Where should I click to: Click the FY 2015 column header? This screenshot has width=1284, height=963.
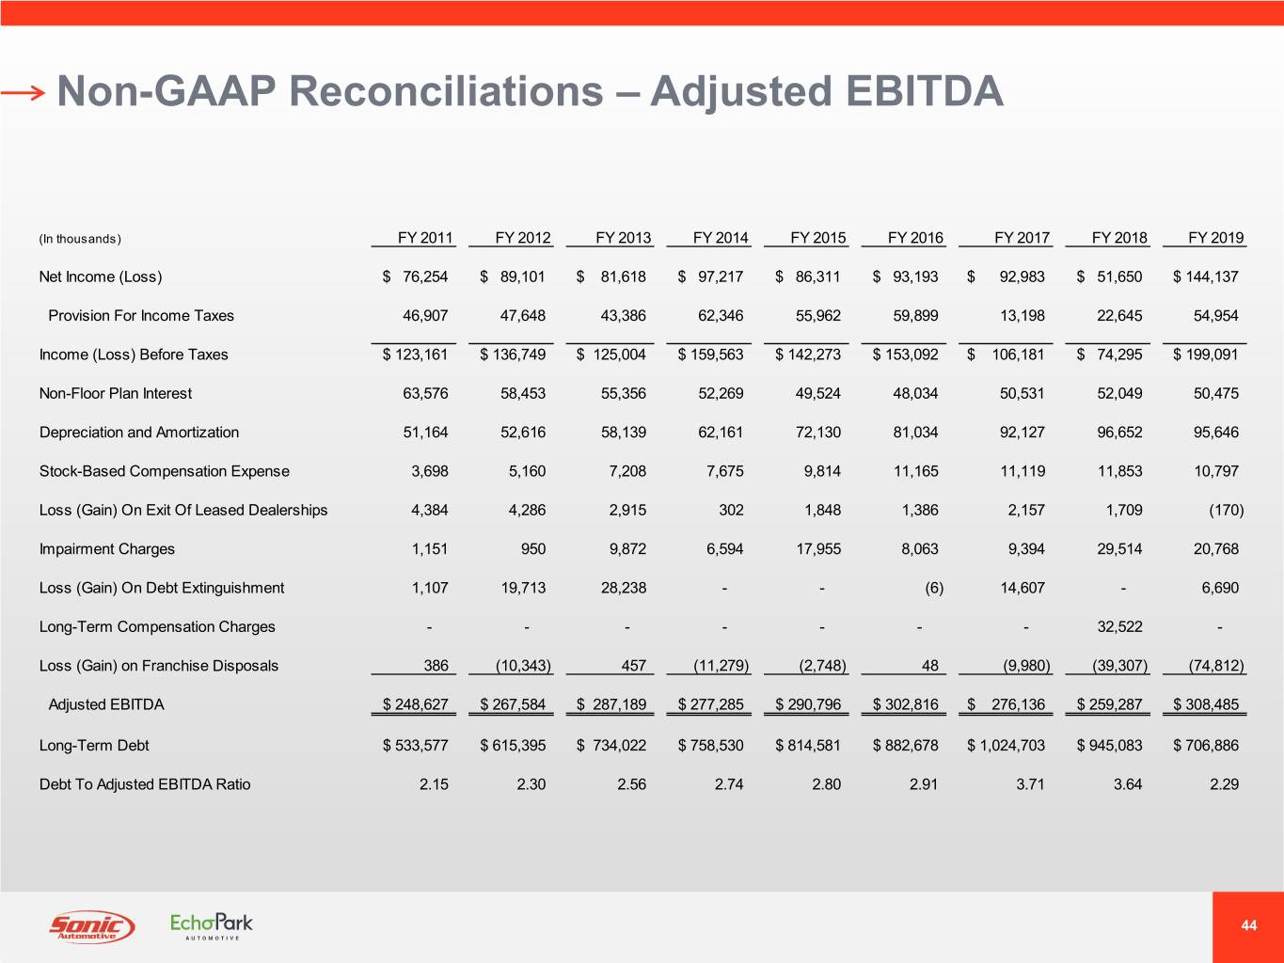click(817, 238)
